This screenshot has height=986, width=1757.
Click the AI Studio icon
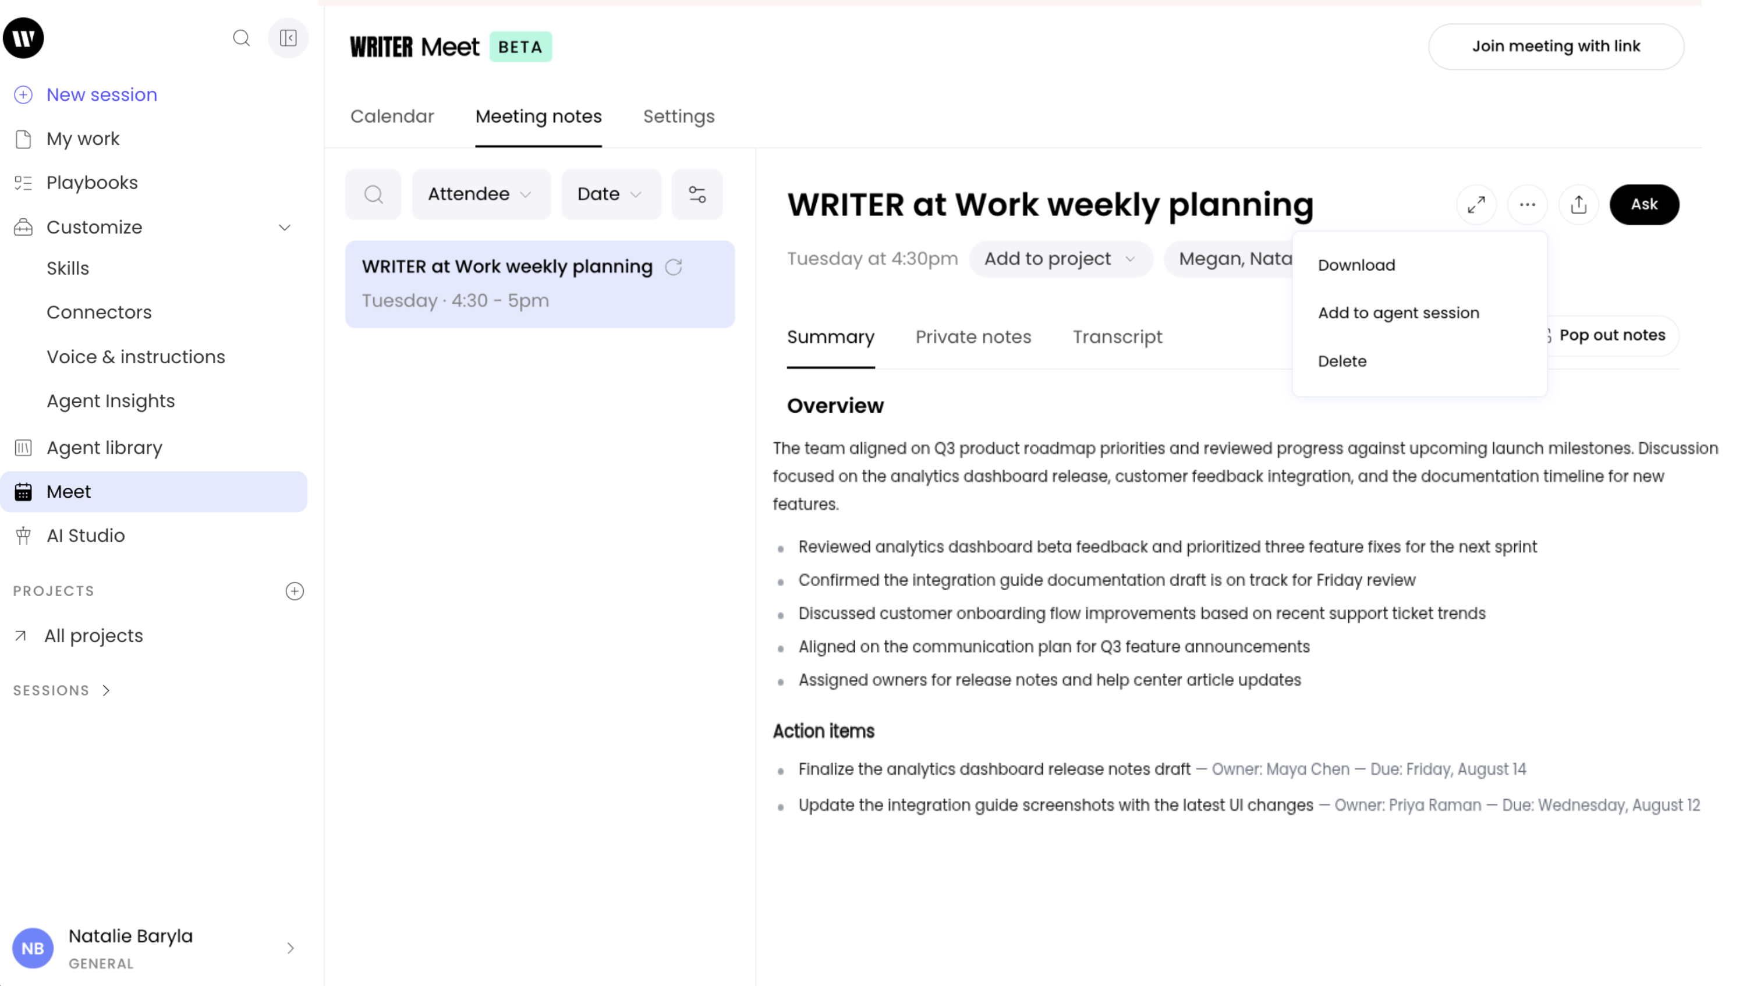coord(23,536)
